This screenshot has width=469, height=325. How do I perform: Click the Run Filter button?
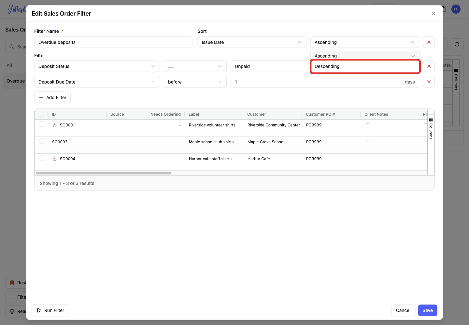click(50, 310)
